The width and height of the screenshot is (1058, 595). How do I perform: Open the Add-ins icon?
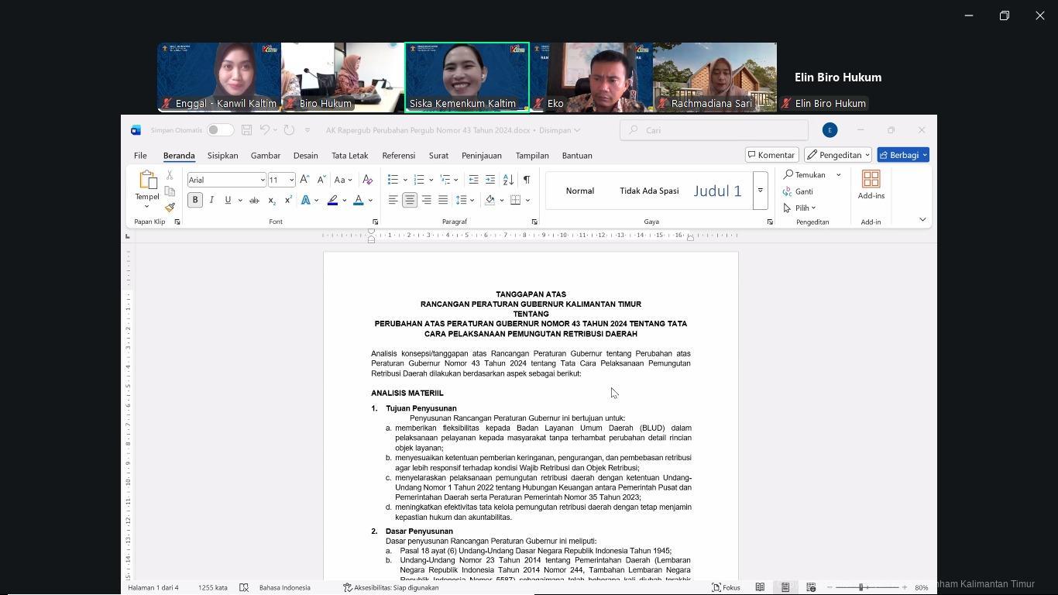tap(871, 185)
